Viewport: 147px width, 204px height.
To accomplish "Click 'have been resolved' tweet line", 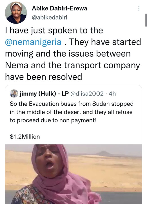I will tap(44, 76).
